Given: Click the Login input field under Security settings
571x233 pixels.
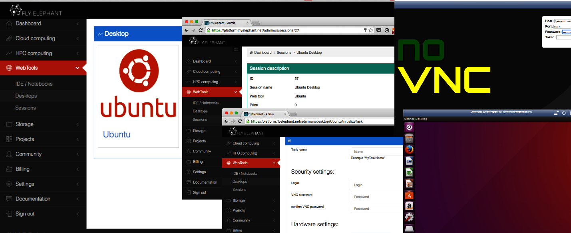Looking at the screenshot, I should click(x=377, y=185).
